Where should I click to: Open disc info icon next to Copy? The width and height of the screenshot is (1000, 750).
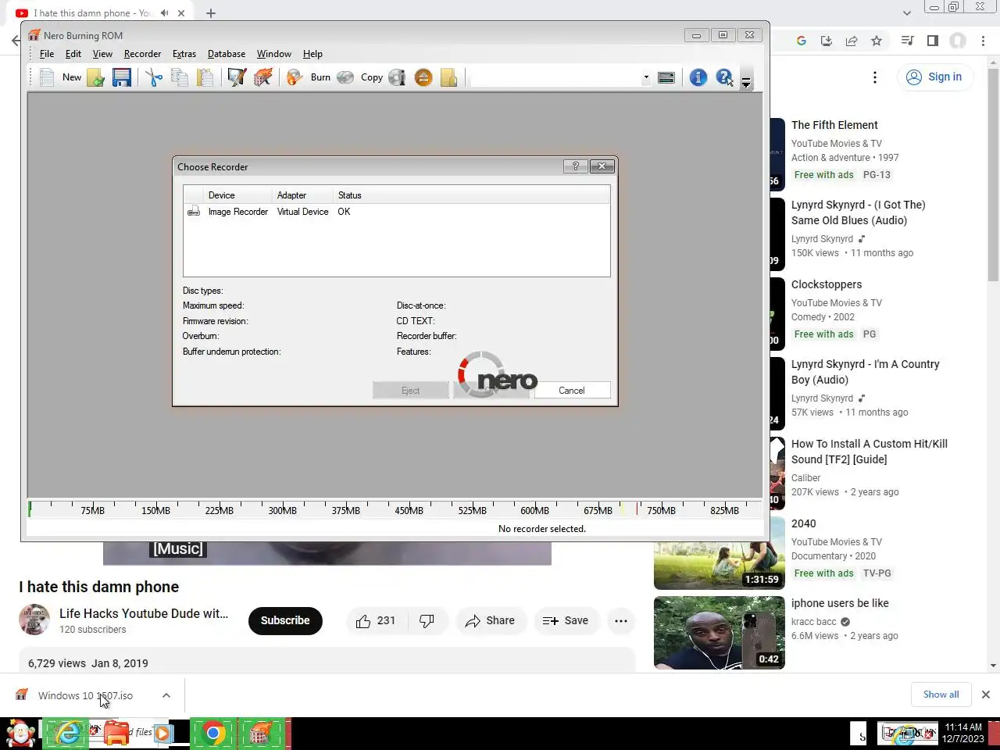tap(398, 77)
